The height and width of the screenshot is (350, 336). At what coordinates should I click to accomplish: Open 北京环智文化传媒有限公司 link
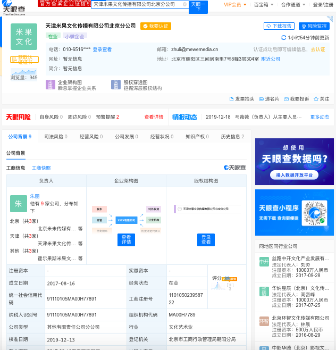[x=300, y=318]
